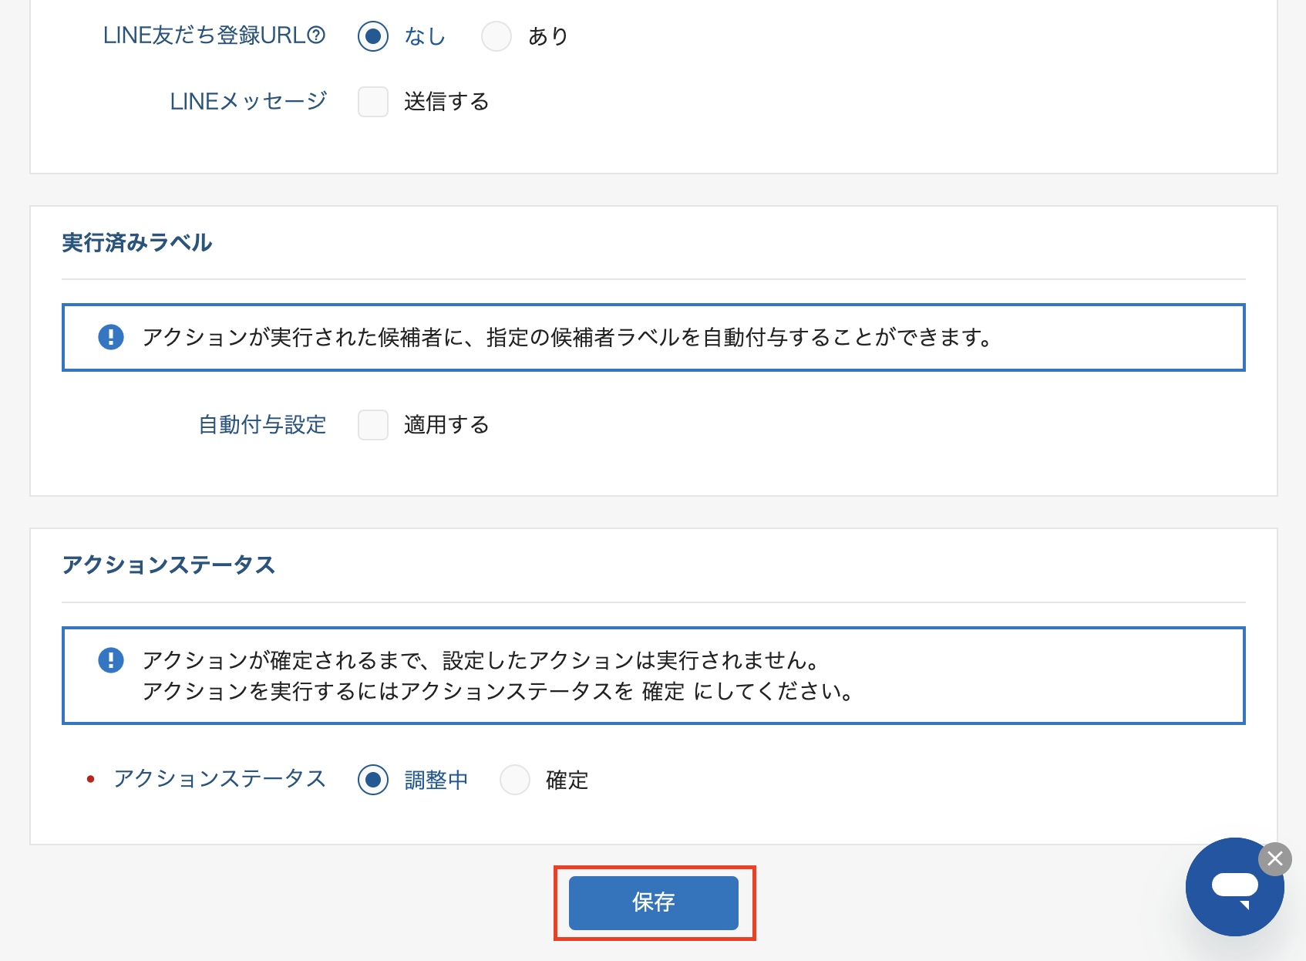Check the 適用する checkbox for 自動付与設定
This screenshot has width=1306, height=961.
(373, 425)
